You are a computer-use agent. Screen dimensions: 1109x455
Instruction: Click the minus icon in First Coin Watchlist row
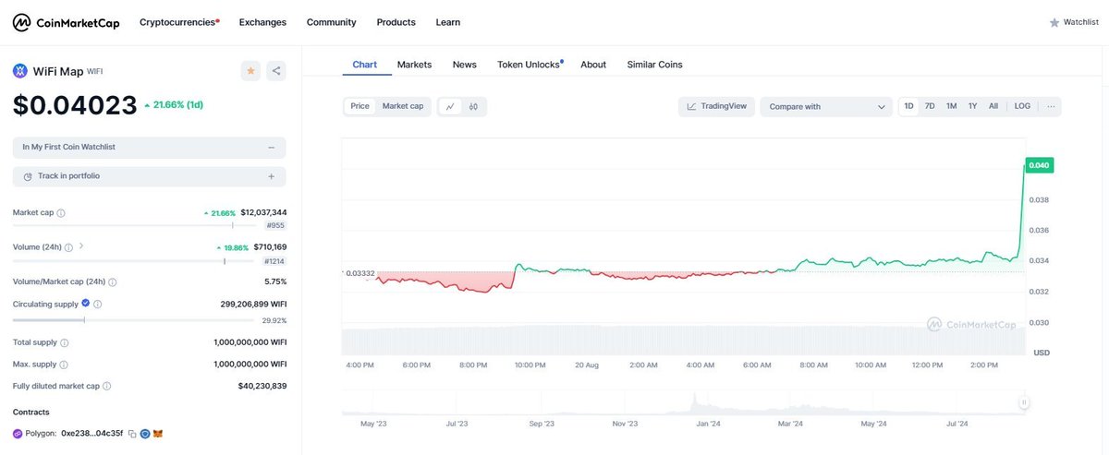click(x=271, y=148)
